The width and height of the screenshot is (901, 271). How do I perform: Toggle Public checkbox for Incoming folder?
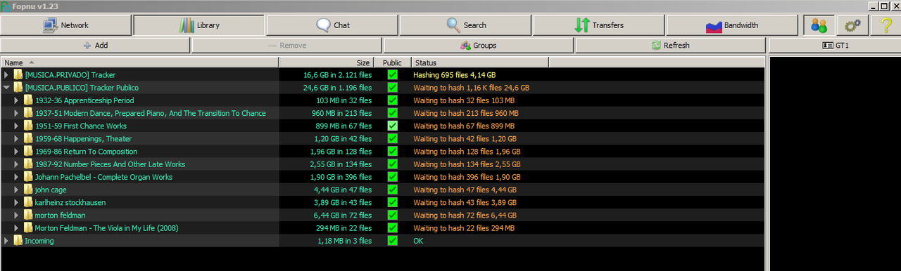[x=393, y=241]
